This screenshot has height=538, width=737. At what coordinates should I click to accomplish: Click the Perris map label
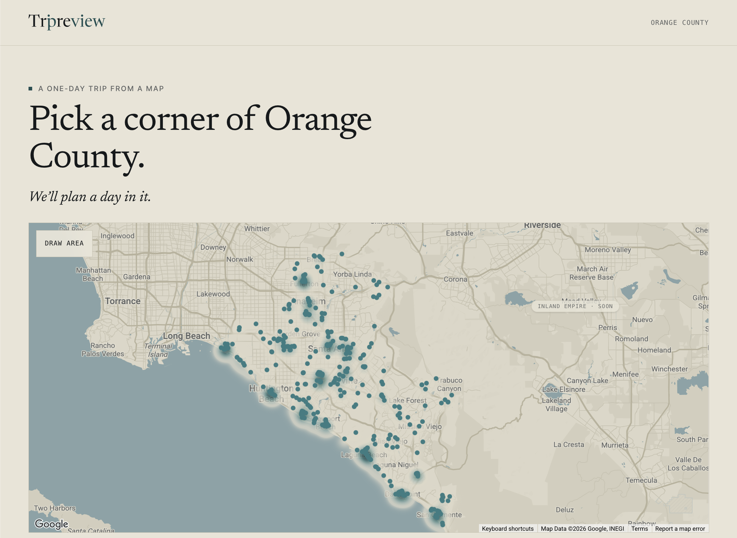click(608, 328)
